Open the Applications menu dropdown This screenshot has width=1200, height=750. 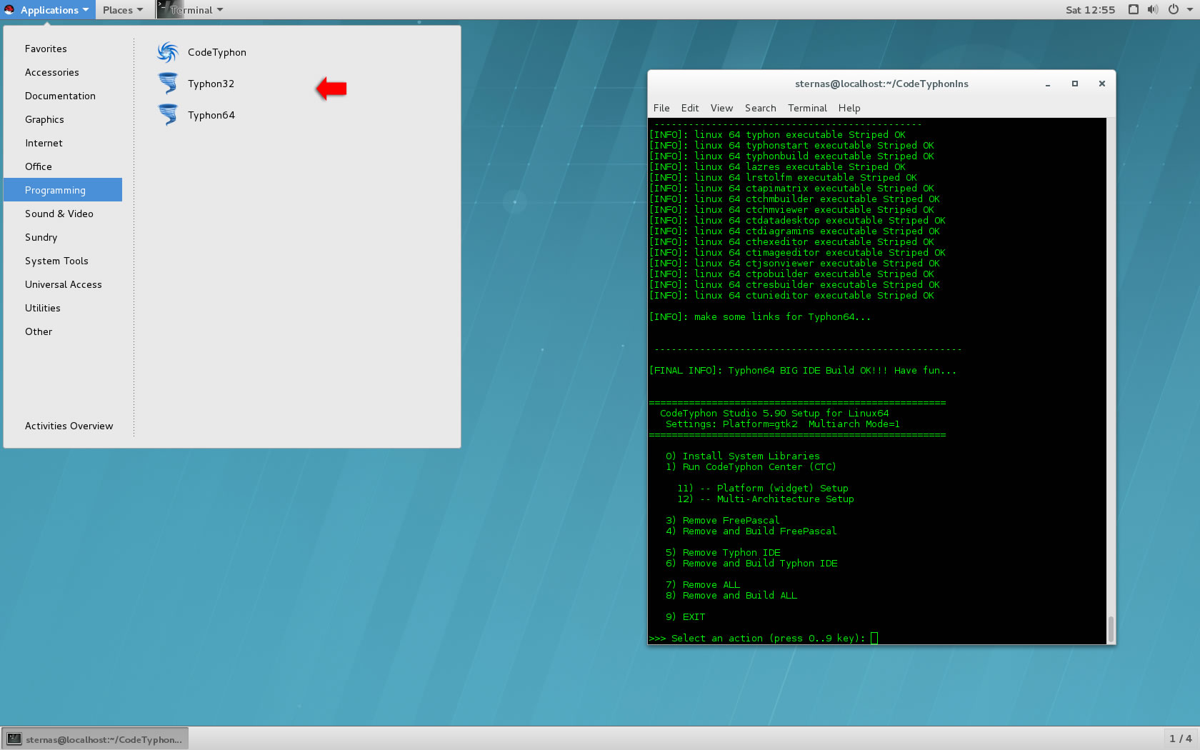tap(48, 9)
